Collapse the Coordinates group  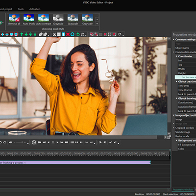[x=176, y=56]
